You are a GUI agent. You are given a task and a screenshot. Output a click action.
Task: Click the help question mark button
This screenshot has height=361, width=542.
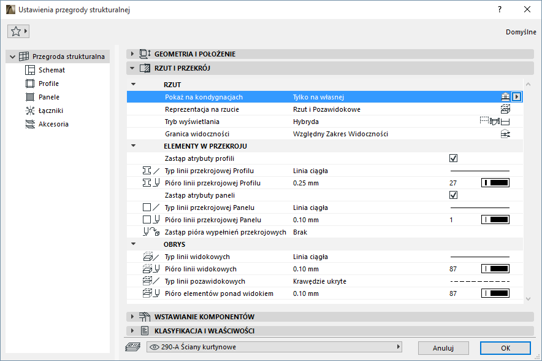pos(500,10)
